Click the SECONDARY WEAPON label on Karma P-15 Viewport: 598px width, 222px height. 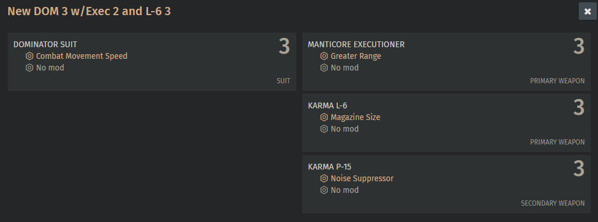(552, 203)
